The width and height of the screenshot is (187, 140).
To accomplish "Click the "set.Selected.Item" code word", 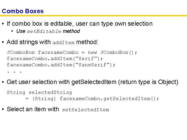I will click(85, 110).
